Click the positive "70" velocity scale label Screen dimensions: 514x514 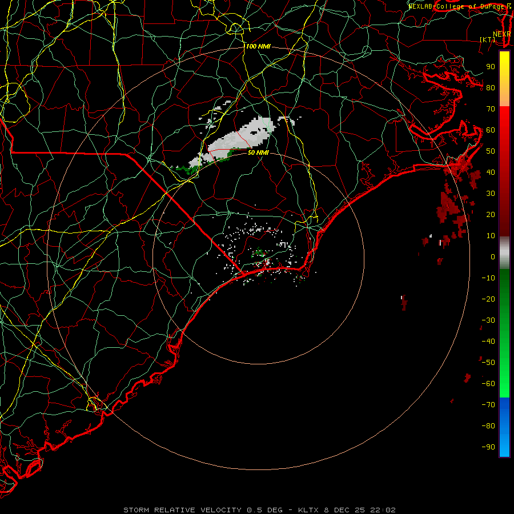(x=491, y=109)
